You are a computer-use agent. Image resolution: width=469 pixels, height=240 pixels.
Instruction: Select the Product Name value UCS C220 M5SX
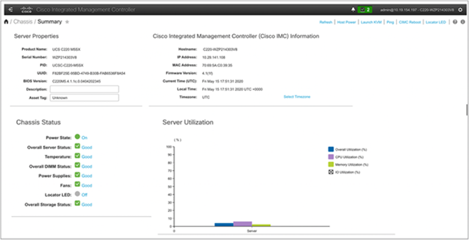click(68, 49)
